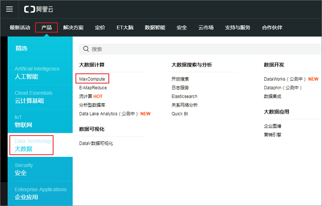Open the hamburger menu icon
The image size is (322, 206).
point(9,9)
